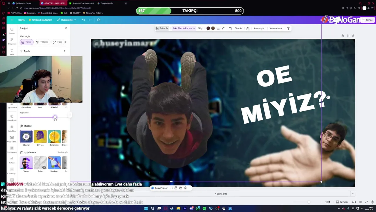Open the Tasarım sidebar tab
This screenshot has height=212, width=376.
12,31
